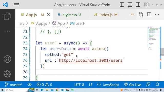The height and width of the screenshot is (92, 164).
Task: Change the LF end-of-line sequence
Action: point(91,85)
